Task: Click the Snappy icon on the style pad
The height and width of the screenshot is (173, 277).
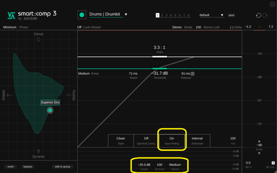Action: click(9, 95)
